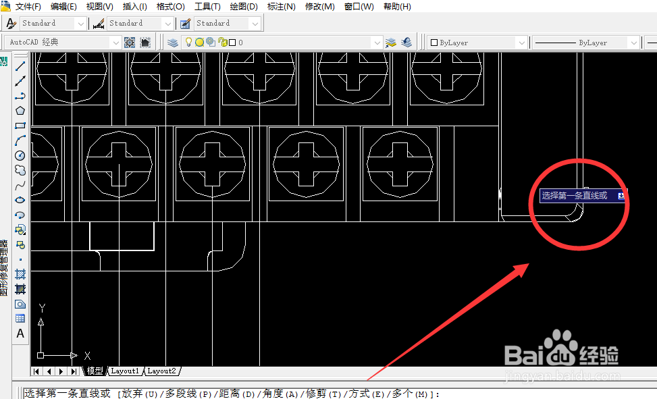Select the Table tool

coord(20,319)
